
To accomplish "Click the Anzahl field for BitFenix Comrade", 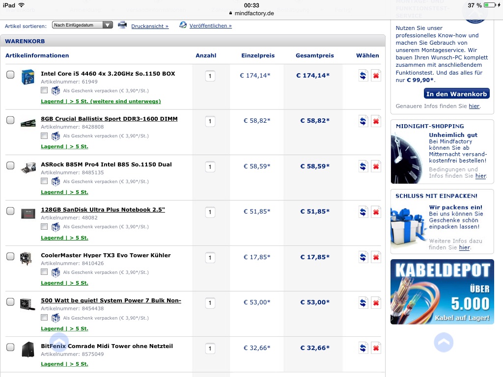I will pos(210,349).
